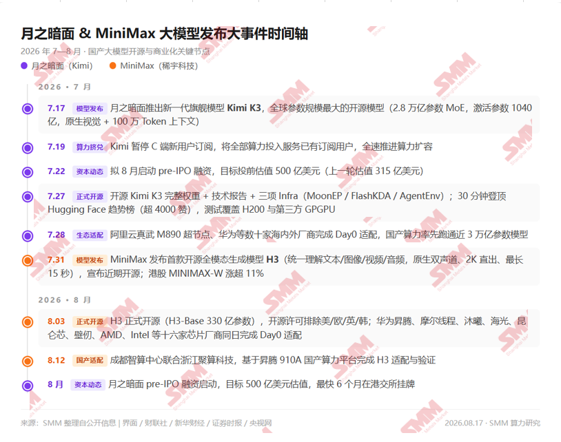Click the text '港股 MINIMAX-W 涨超 11%'
This screenshot has width=561, height=442.
[x=206, y=274]
